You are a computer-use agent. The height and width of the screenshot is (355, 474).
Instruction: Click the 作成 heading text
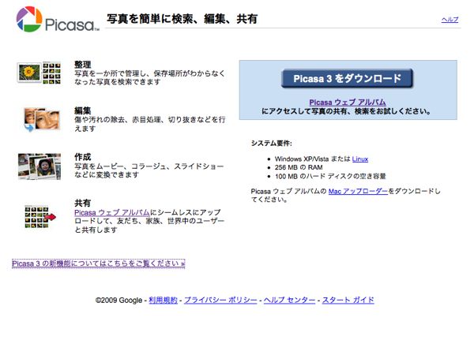(82, 157)
